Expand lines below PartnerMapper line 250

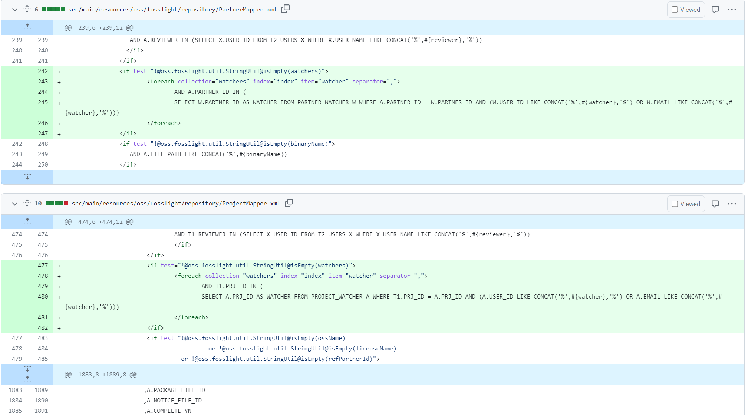tap(27, 177)
